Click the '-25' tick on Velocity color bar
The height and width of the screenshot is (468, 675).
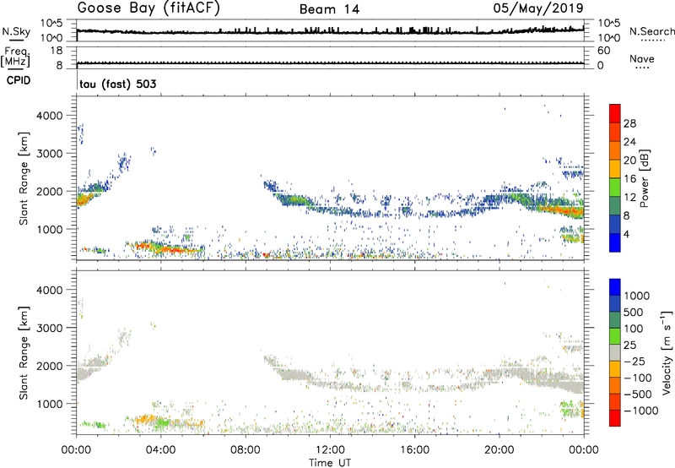[634, 361]
